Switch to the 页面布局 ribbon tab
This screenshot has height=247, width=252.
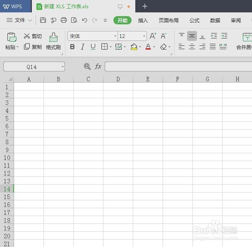pyautogui.click(x=168, y=20)
